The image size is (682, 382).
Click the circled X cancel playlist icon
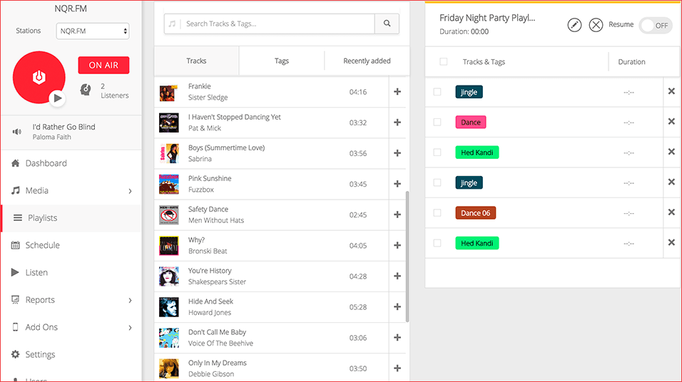[x=596, y=25]
